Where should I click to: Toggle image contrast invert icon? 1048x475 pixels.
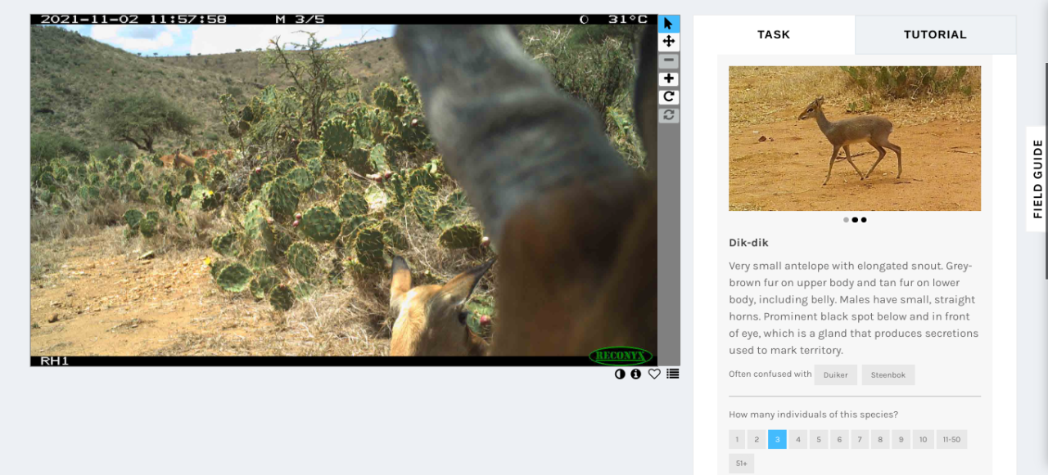click(x=620, y=374)
